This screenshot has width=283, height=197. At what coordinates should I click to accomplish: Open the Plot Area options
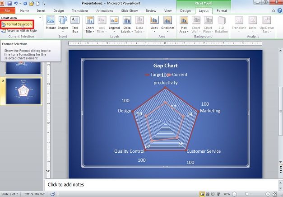(x=184, y=25)
